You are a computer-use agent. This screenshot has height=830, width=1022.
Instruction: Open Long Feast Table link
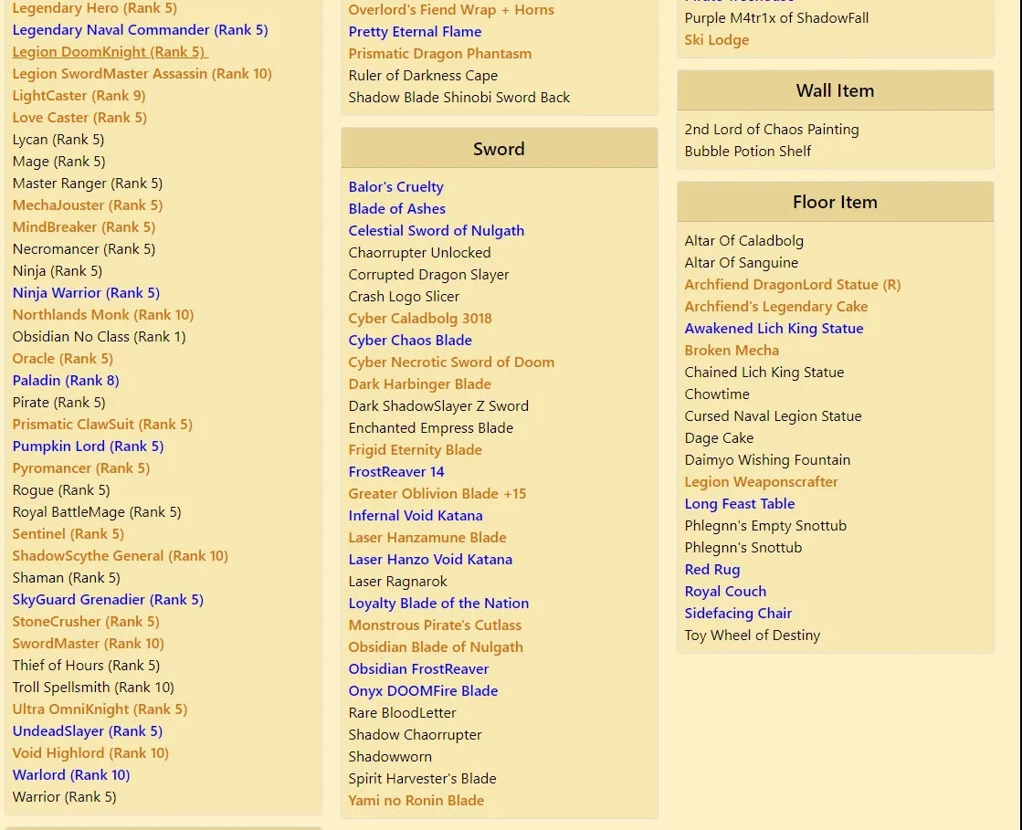[740, 504]
